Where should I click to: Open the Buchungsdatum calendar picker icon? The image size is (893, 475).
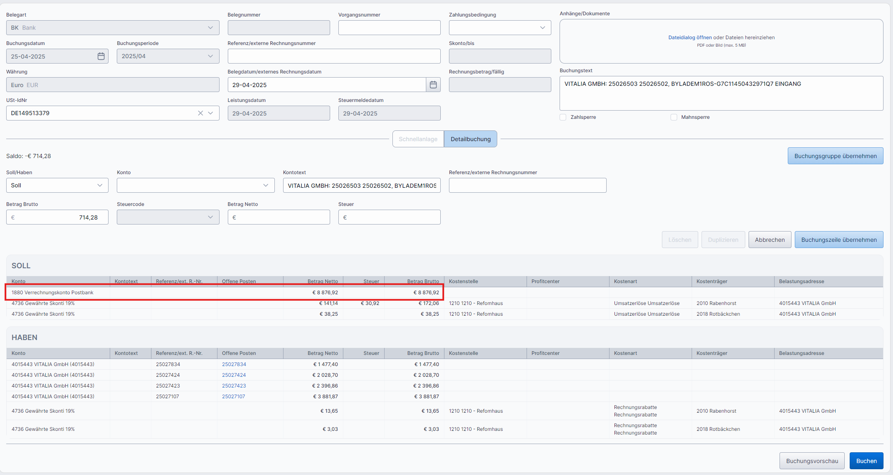click(x=101, y=56)
